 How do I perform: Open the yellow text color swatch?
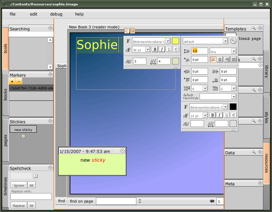175,41
